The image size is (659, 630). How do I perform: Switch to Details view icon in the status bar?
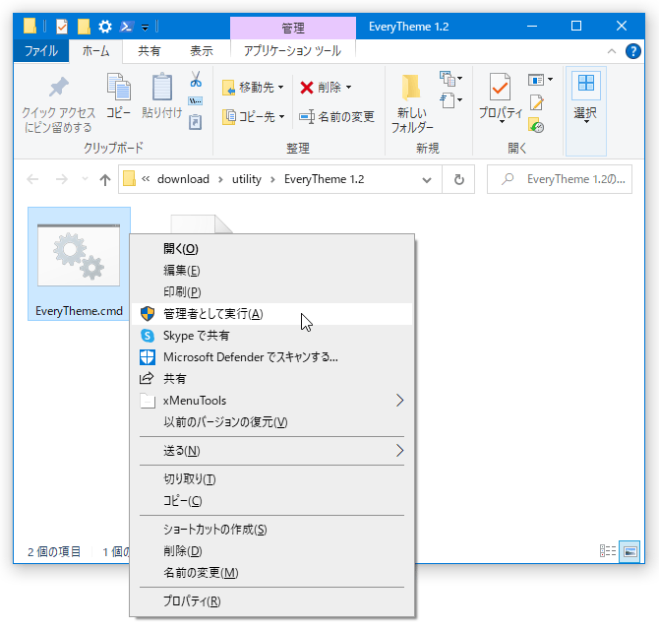point(607,551)
